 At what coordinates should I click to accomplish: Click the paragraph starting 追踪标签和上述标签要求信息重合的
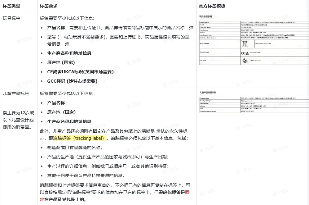tap(115, 192)
